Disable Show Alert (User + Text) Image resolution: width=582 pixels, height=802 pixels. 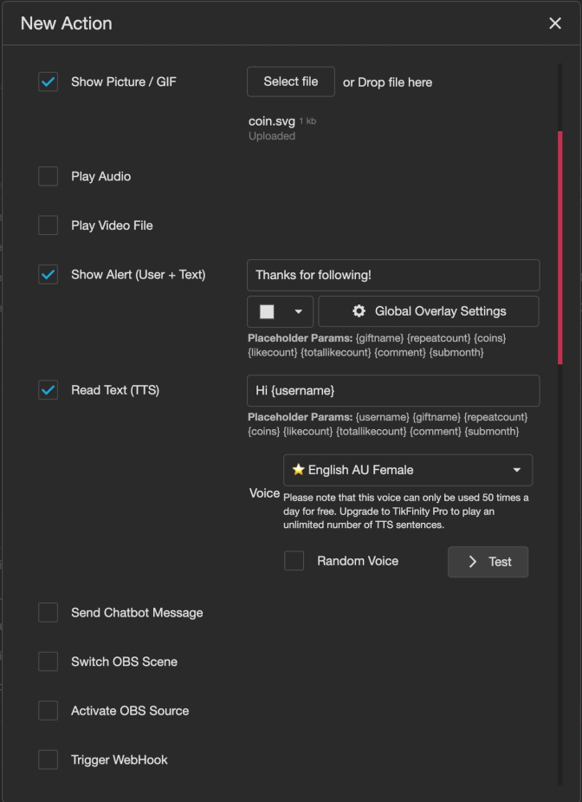point(48,275)
